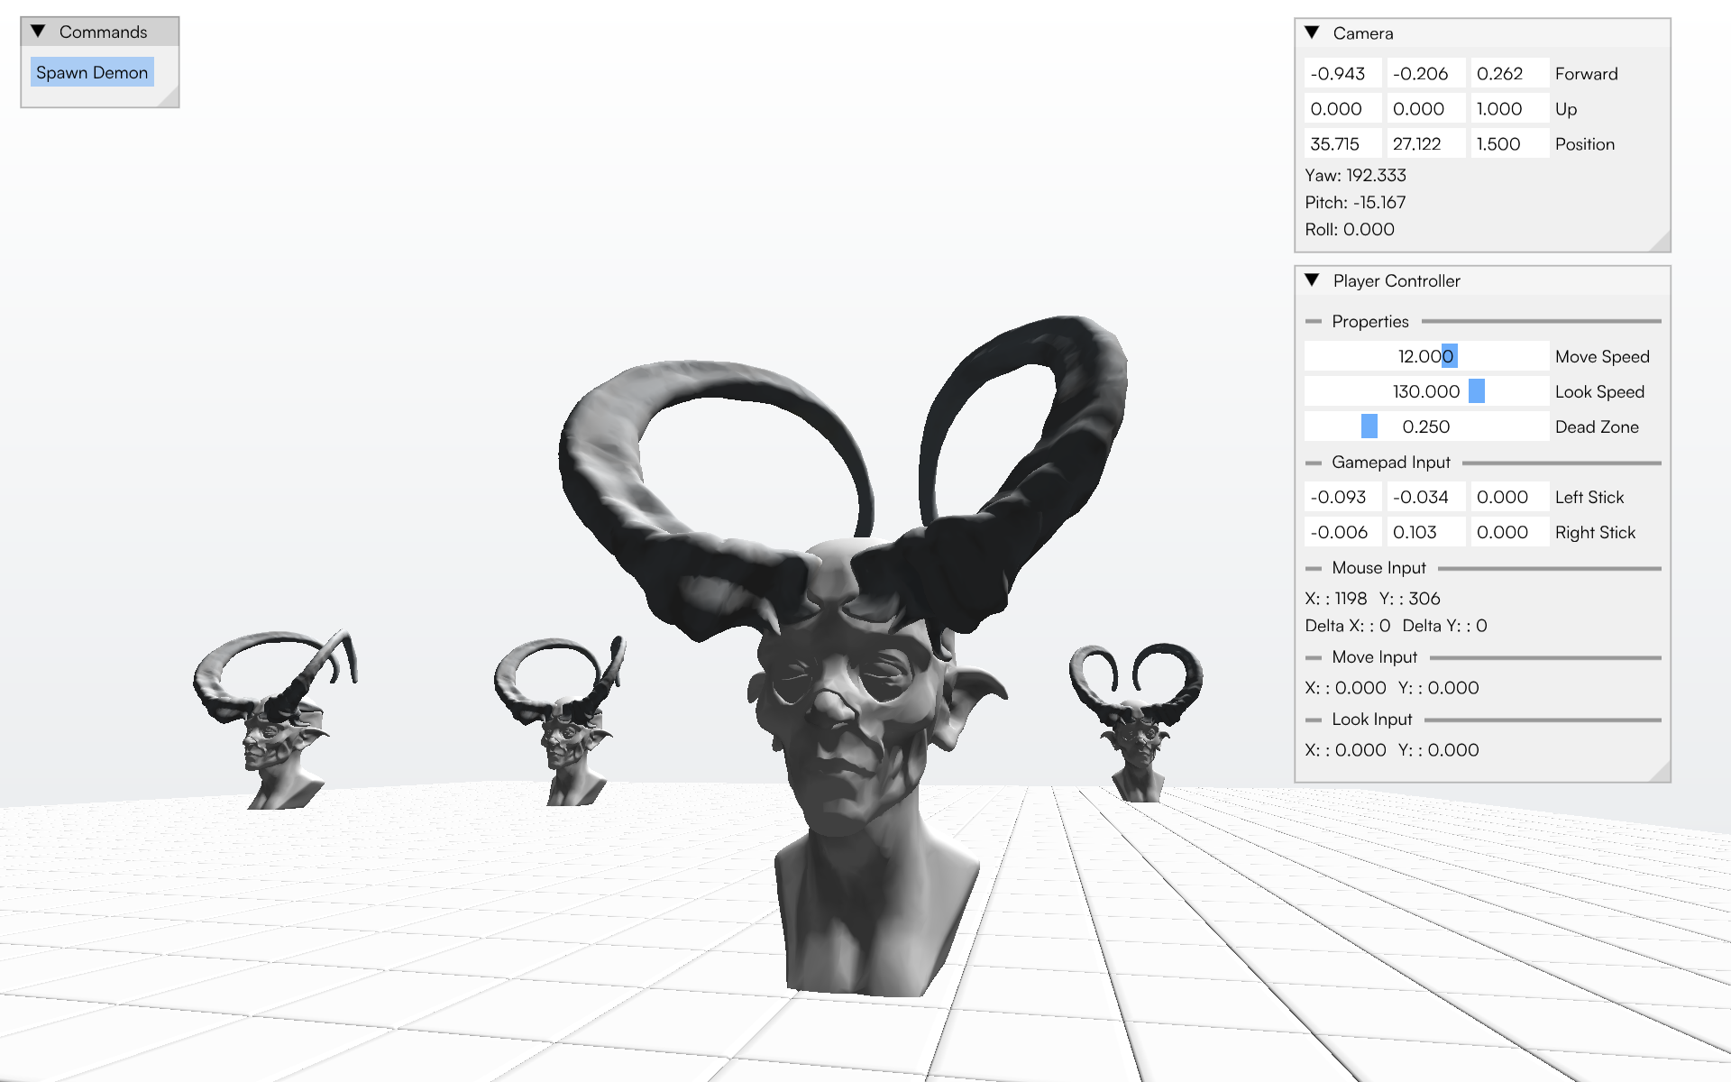Click the Roll: 0.000 readout

(x=1350, y=229)
